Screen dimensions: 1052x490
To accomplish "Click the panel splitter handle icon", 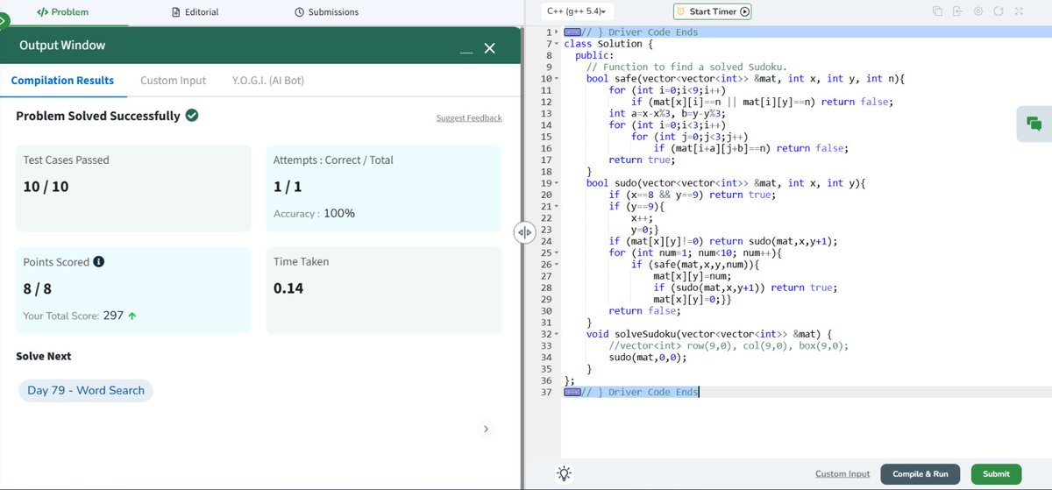I will [523, 232].
